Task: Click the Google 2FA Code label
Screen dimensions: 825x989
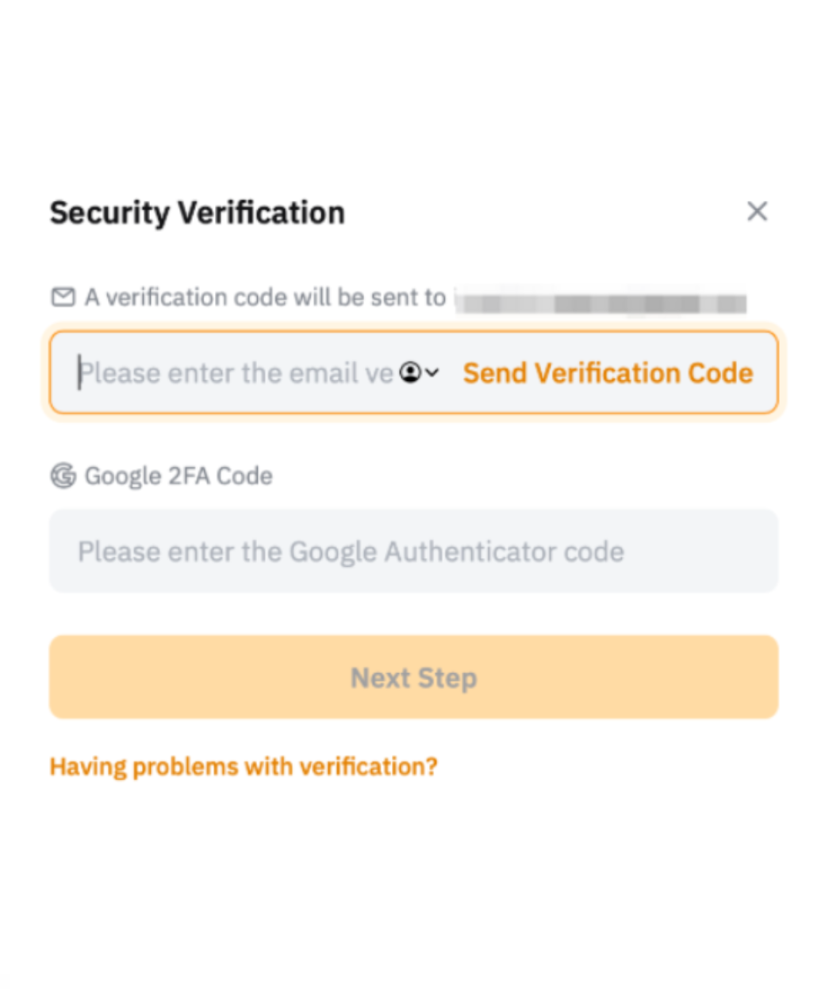Action: point(178,475)
